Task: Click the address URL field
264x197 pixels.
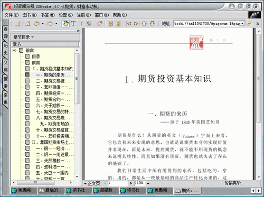Action: pyautogui.click(x=207, y=23)
